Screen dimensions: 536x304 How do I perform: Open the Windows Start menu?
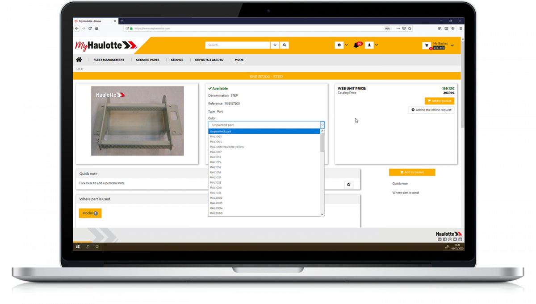[x=78, y=246]
